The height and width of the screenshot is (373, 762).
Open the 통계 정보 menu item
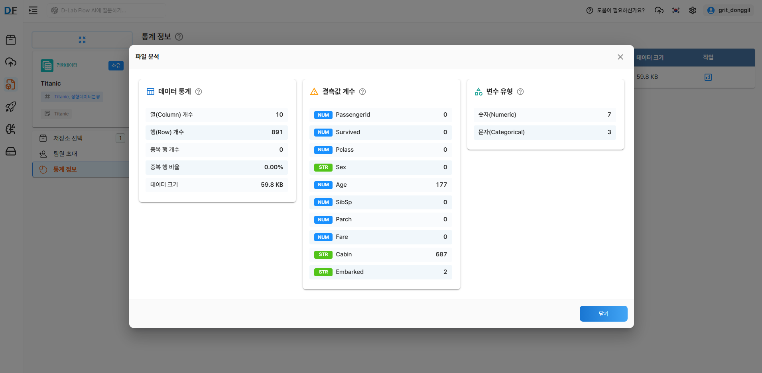65,169
